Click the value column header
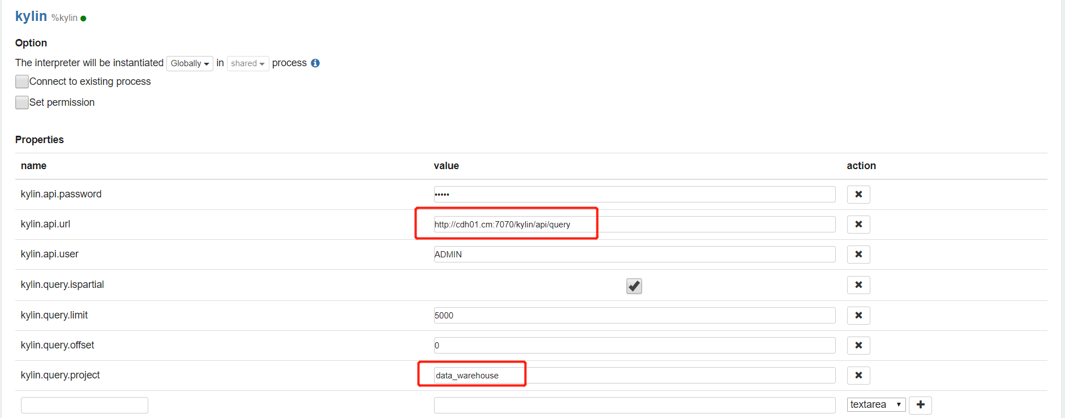 [446, 166]
